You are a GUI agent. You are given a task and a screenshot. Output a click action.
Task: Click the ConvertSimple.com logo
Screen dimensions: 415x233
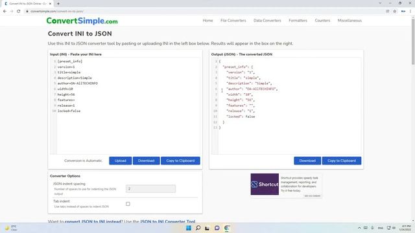pos(82,21)
